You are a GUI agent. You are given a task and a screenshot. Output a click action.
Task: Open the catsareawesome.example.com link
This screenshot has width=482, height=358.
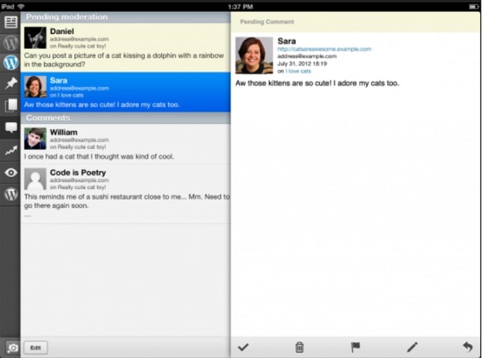point(324,49)
